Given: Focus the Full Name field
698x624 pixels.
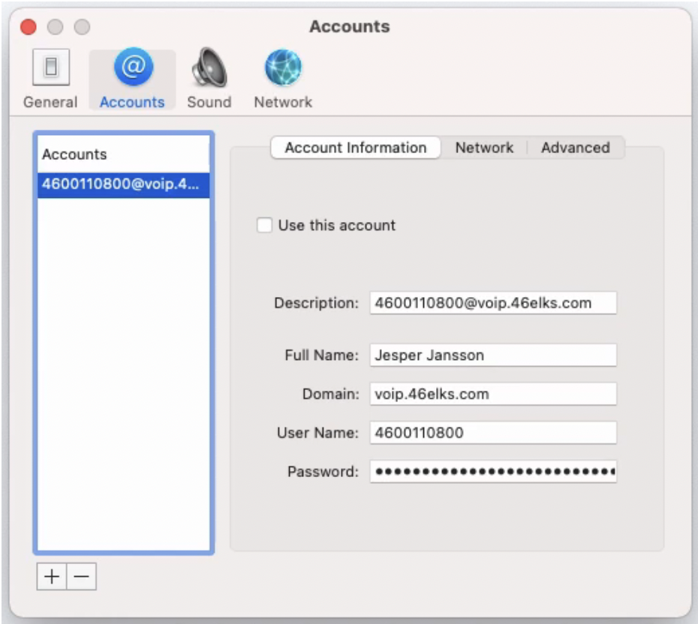Looking at the screenshot, I should click(x=492, y=355).
